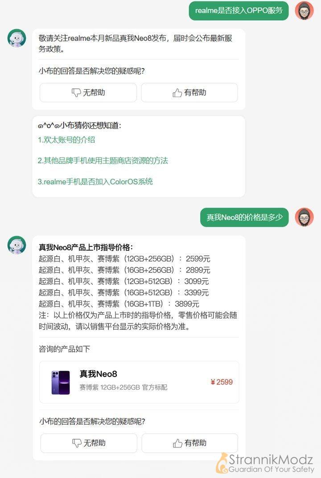This screenshot has height=478, width=321.
Task: Open the realme手机是否加入ColorOS系统 suggestion
Action: [95, 182]
